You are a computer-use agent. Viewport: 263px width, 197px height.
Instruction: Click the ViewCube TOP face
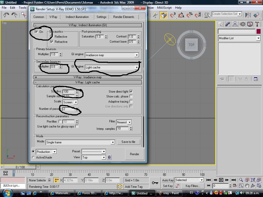click(191, 45)
